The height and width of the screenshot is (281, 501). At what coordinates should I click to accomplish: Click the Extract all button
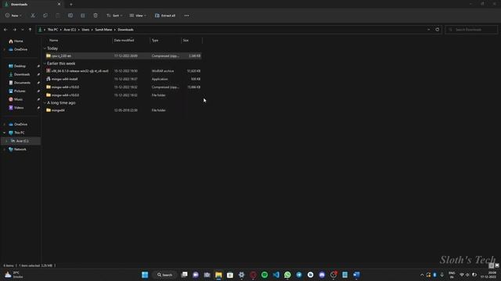click(x=165, y=16)
